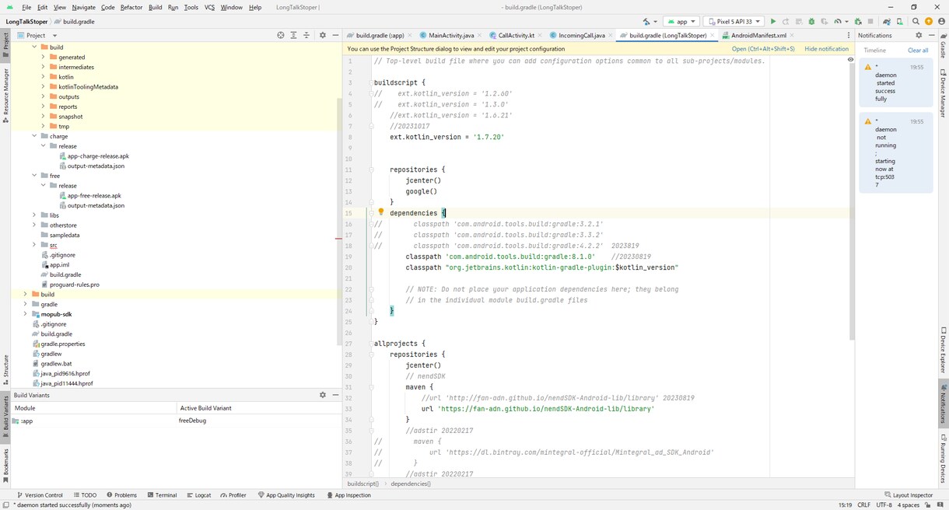Expand the mopub-sdk folder
Image resolution: width=949 pixels, height=510 pixels.
pos(26,314)
